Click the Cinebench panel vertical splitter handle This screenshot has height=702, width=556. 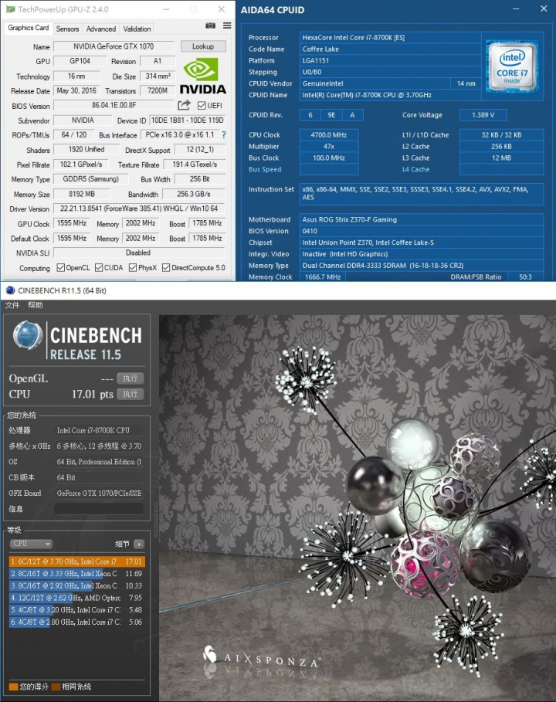point(156,519)
